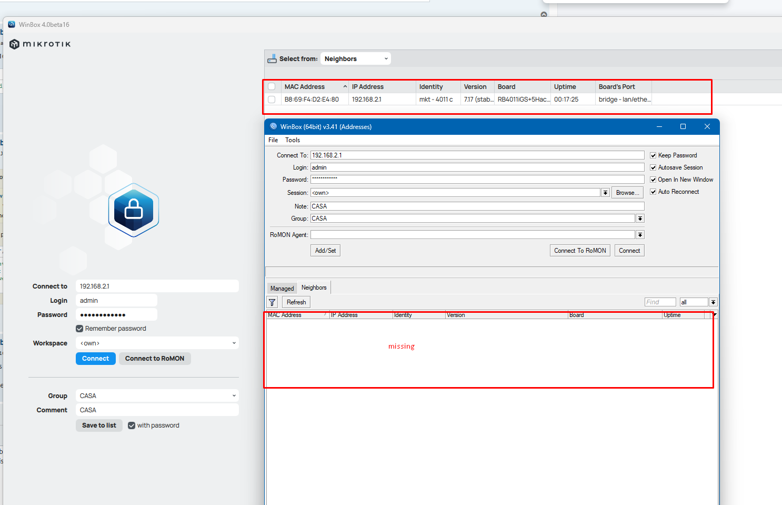Viewport: 782px width, 505px height.
Task: Toggle Open In New Window checkbox
Action: 653,180
